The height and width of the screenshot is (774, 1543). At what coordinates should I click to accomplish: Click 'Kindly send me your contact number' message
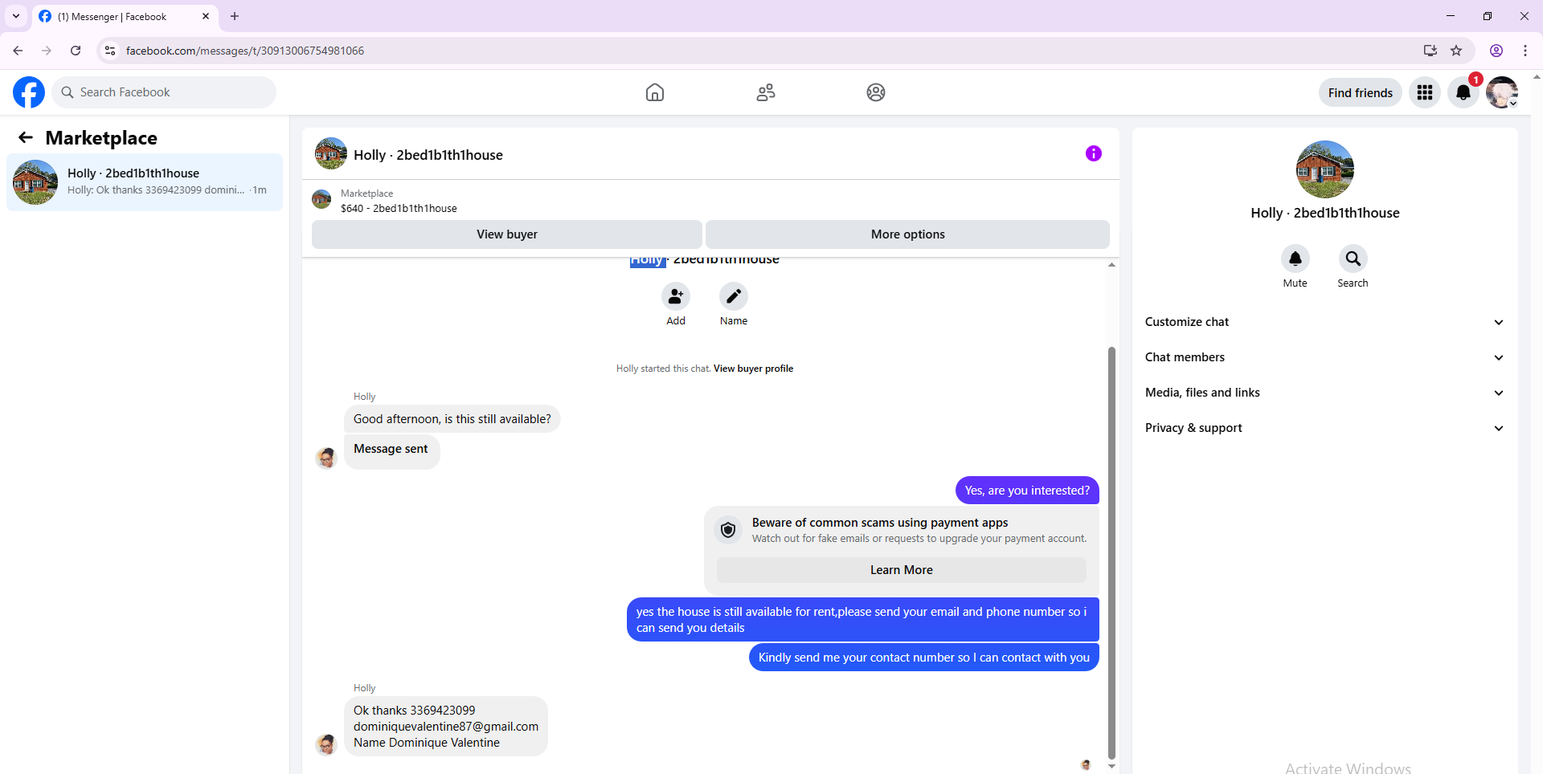924,658
